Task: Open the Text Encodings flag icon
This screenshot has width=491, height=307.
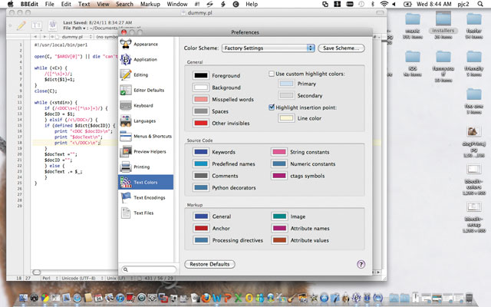Action: click(126, 197)
